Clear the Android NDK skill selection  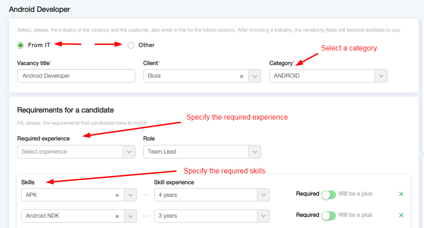pyautogui.click(x=117, y=216)
